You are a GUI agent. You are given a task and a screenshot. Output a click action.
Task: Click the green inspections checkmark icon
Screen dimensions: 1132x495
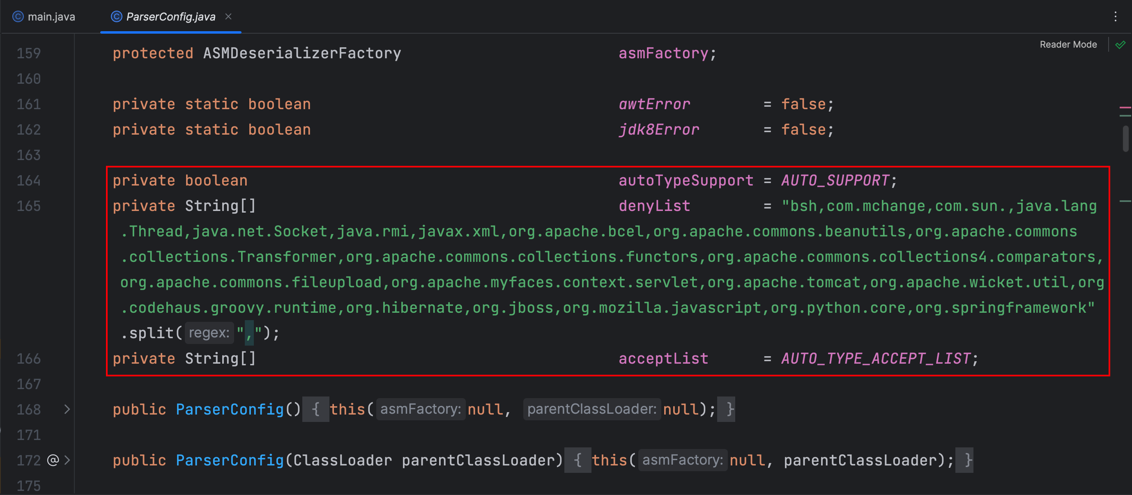point(1120,44)
